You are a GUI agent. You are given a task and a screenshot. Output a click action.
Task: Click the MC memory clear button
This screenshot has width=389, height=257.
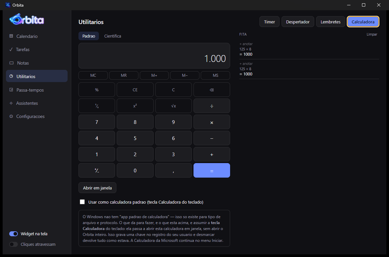click(x=93, y=75)
